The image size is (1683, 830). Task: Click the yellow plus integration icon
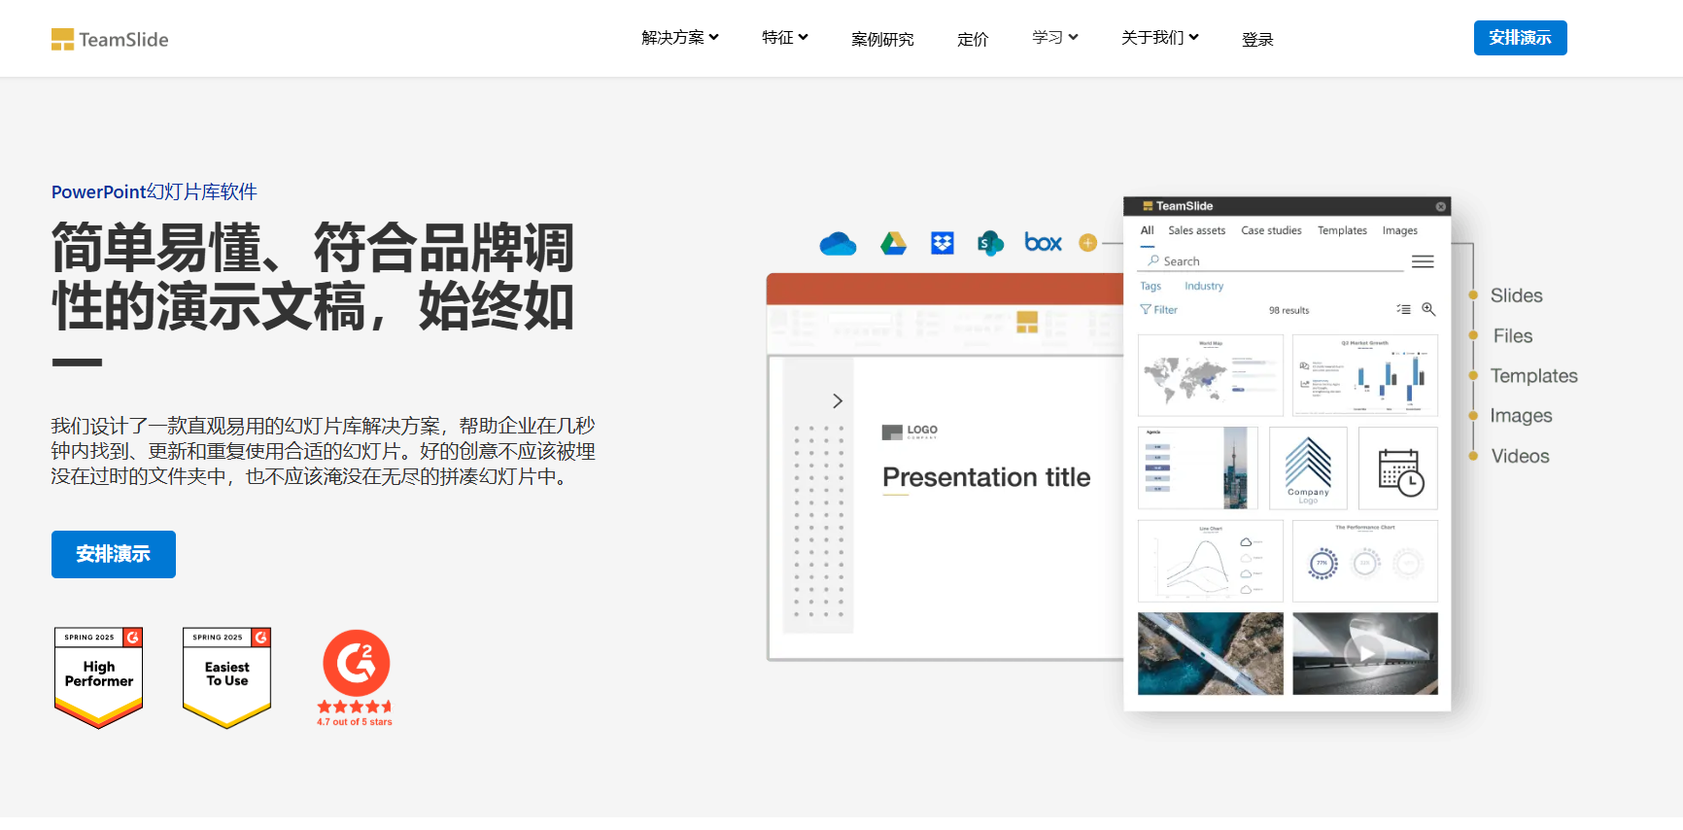[1088, 243]
